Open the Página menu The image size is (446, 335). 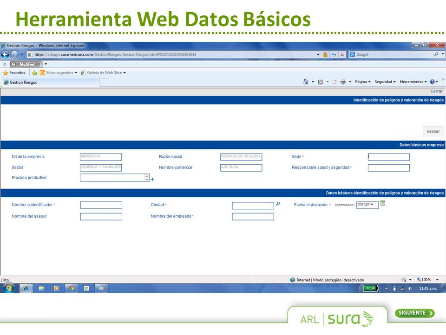click(363, 82)
